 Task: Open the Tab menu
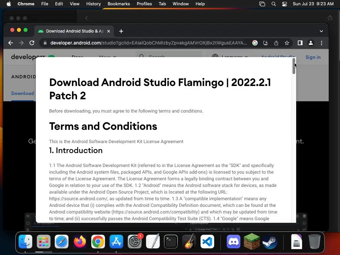(x=162, y=4)
